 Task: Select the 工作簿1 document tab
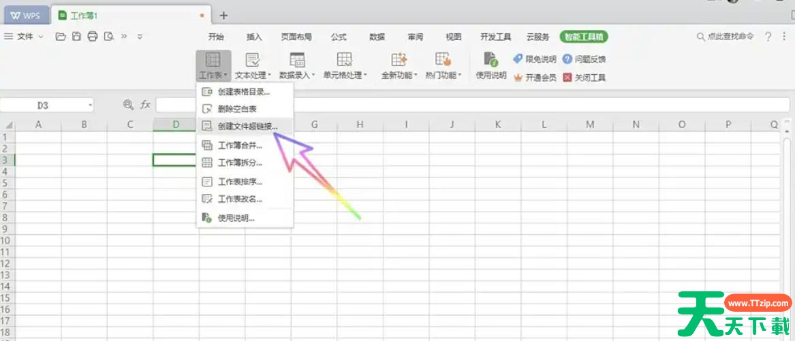[x=130, y=16]
